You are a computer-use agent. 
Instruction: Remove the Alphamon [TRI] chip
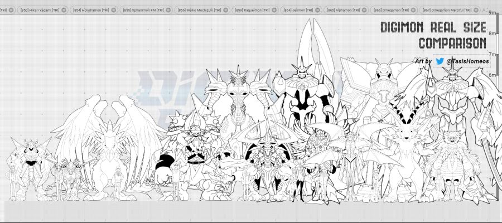pyautogui.click(x=363, y=10)
